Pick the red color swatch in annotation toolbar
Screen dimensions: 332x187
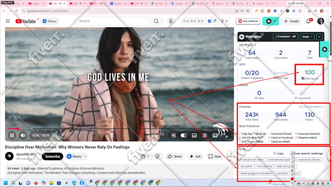click(x=292, y=179)
